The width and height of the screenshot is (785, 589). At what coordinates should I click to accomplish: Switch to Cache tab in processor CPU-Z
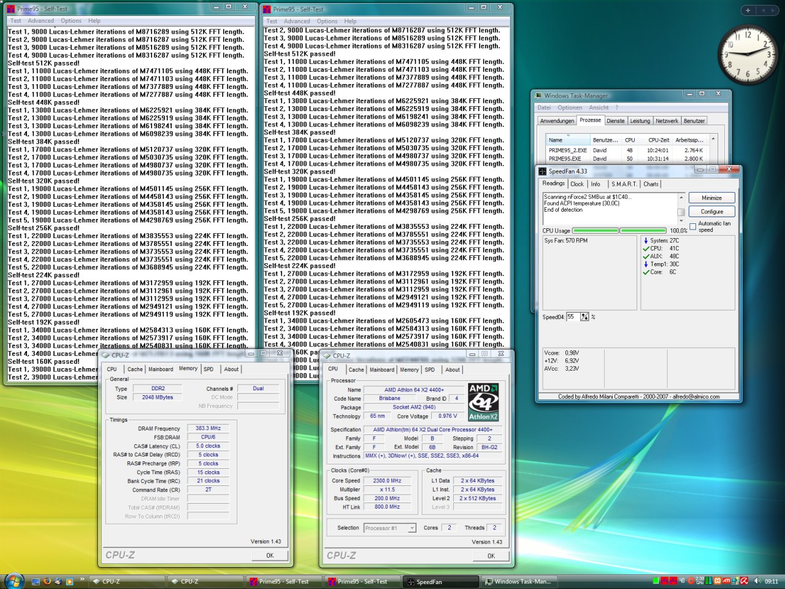(x=356, y=370)
